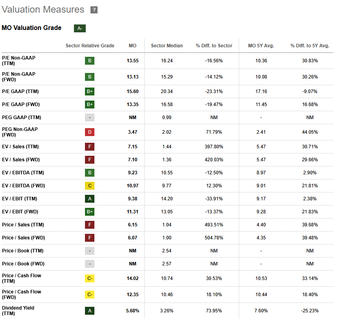
Task: Click the F grade badge for EV / Sales (TTM)
Action: (90, 147)
